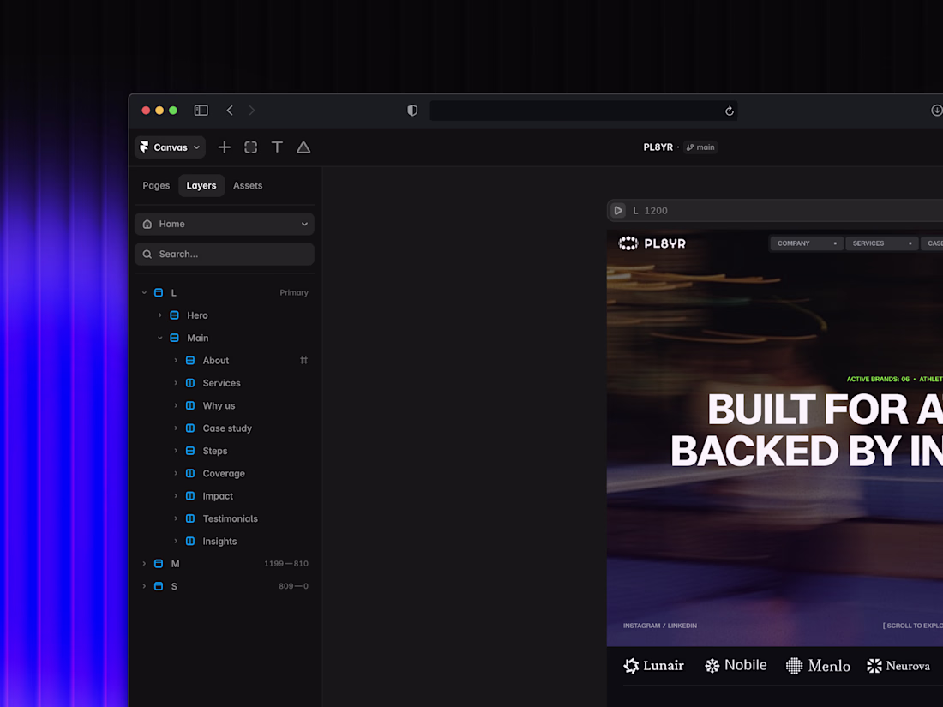Go forward with the browser forward arrow
The height and width of the screenshot is (707, 943).
coord(252,110)
